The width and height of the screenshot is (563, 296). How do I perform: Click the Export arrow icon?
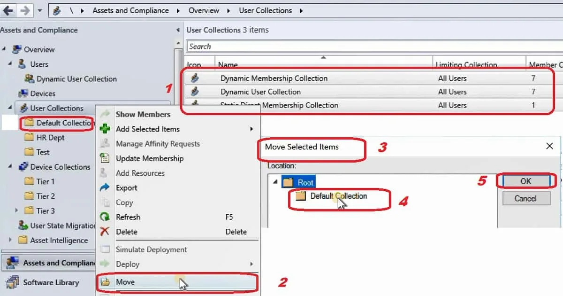[x=106, y=187]
